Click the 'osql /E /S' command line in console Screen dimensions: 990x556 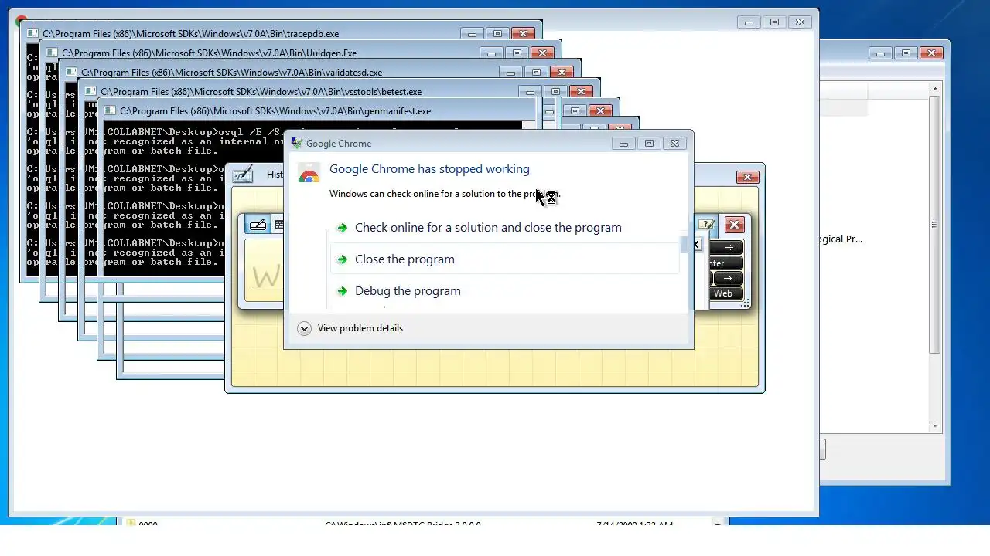pos(251,131)
